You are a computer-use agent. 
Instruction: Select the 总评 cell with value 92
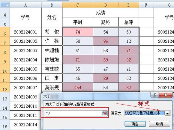(x=129, y=60)
